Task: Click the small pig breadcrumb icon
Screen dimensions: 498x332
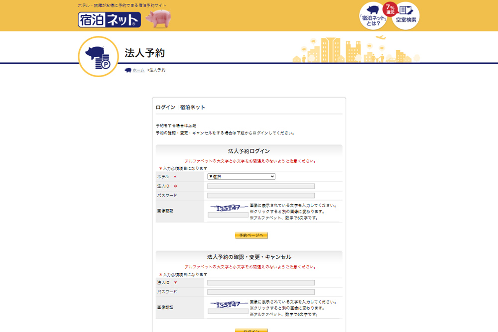Action: 128,70
